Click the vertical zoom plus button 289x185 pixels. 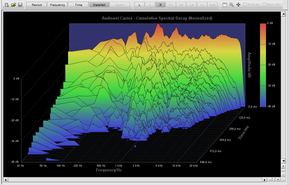coord(283,166)
